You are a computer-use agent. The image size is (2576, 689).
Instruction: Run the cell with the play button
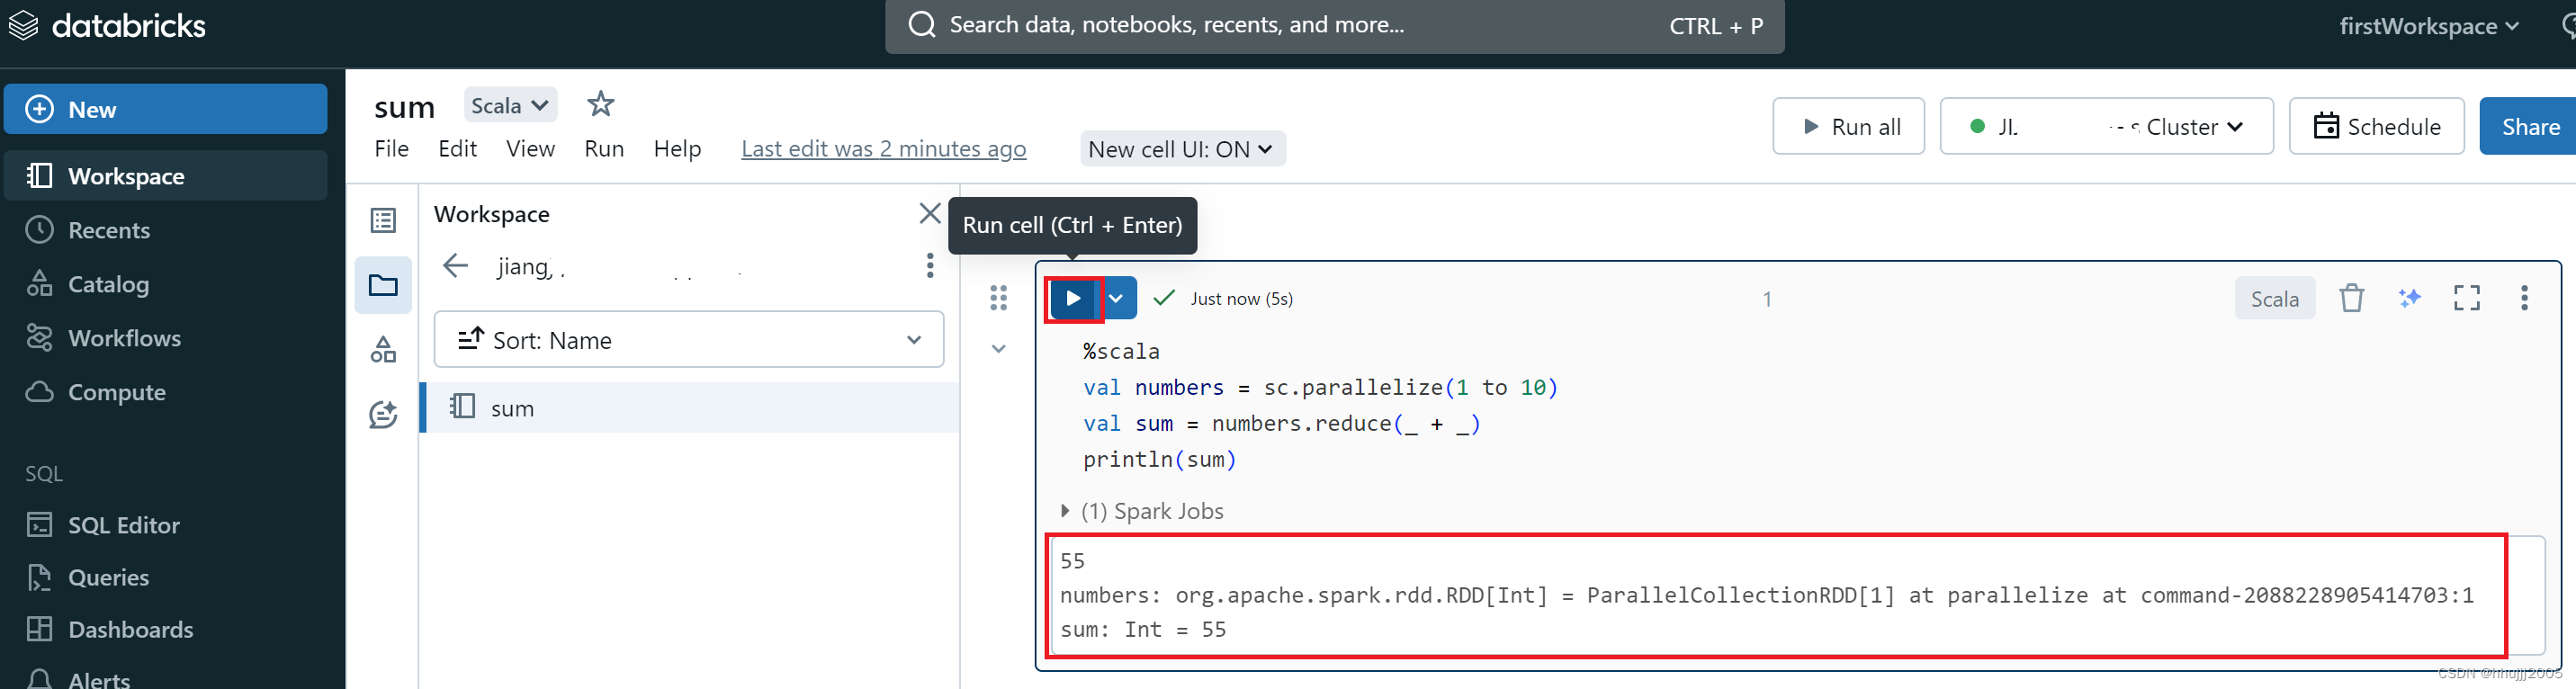[x=1073, y=298]
